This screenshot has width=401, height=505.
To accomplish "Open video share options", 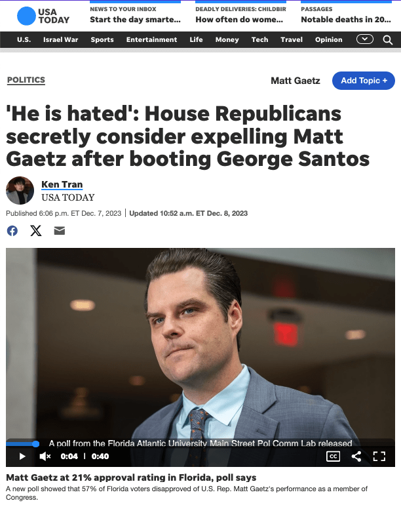I will 356,456.
